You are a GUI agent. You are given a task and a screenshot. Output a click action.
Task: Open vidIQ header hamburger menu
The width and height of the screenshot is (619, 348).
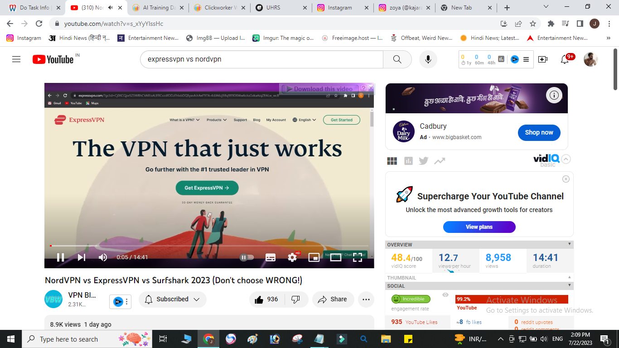tap(526, 59)
